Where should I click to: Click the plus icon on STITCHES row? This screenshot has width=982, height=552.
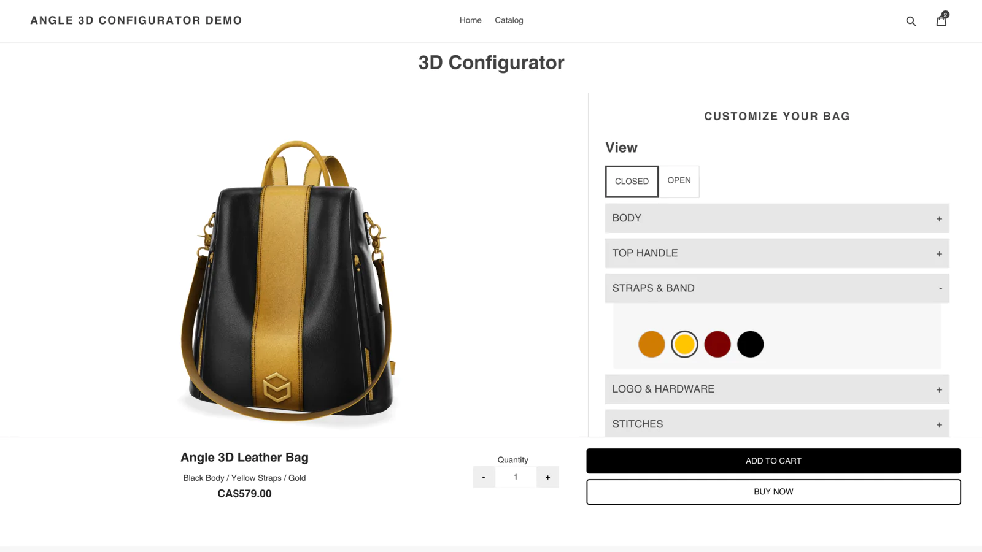[939, 425]
